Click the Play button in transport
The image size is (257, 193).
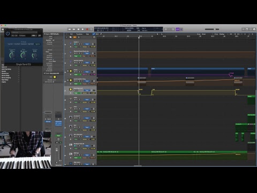(x=82, y=29)
